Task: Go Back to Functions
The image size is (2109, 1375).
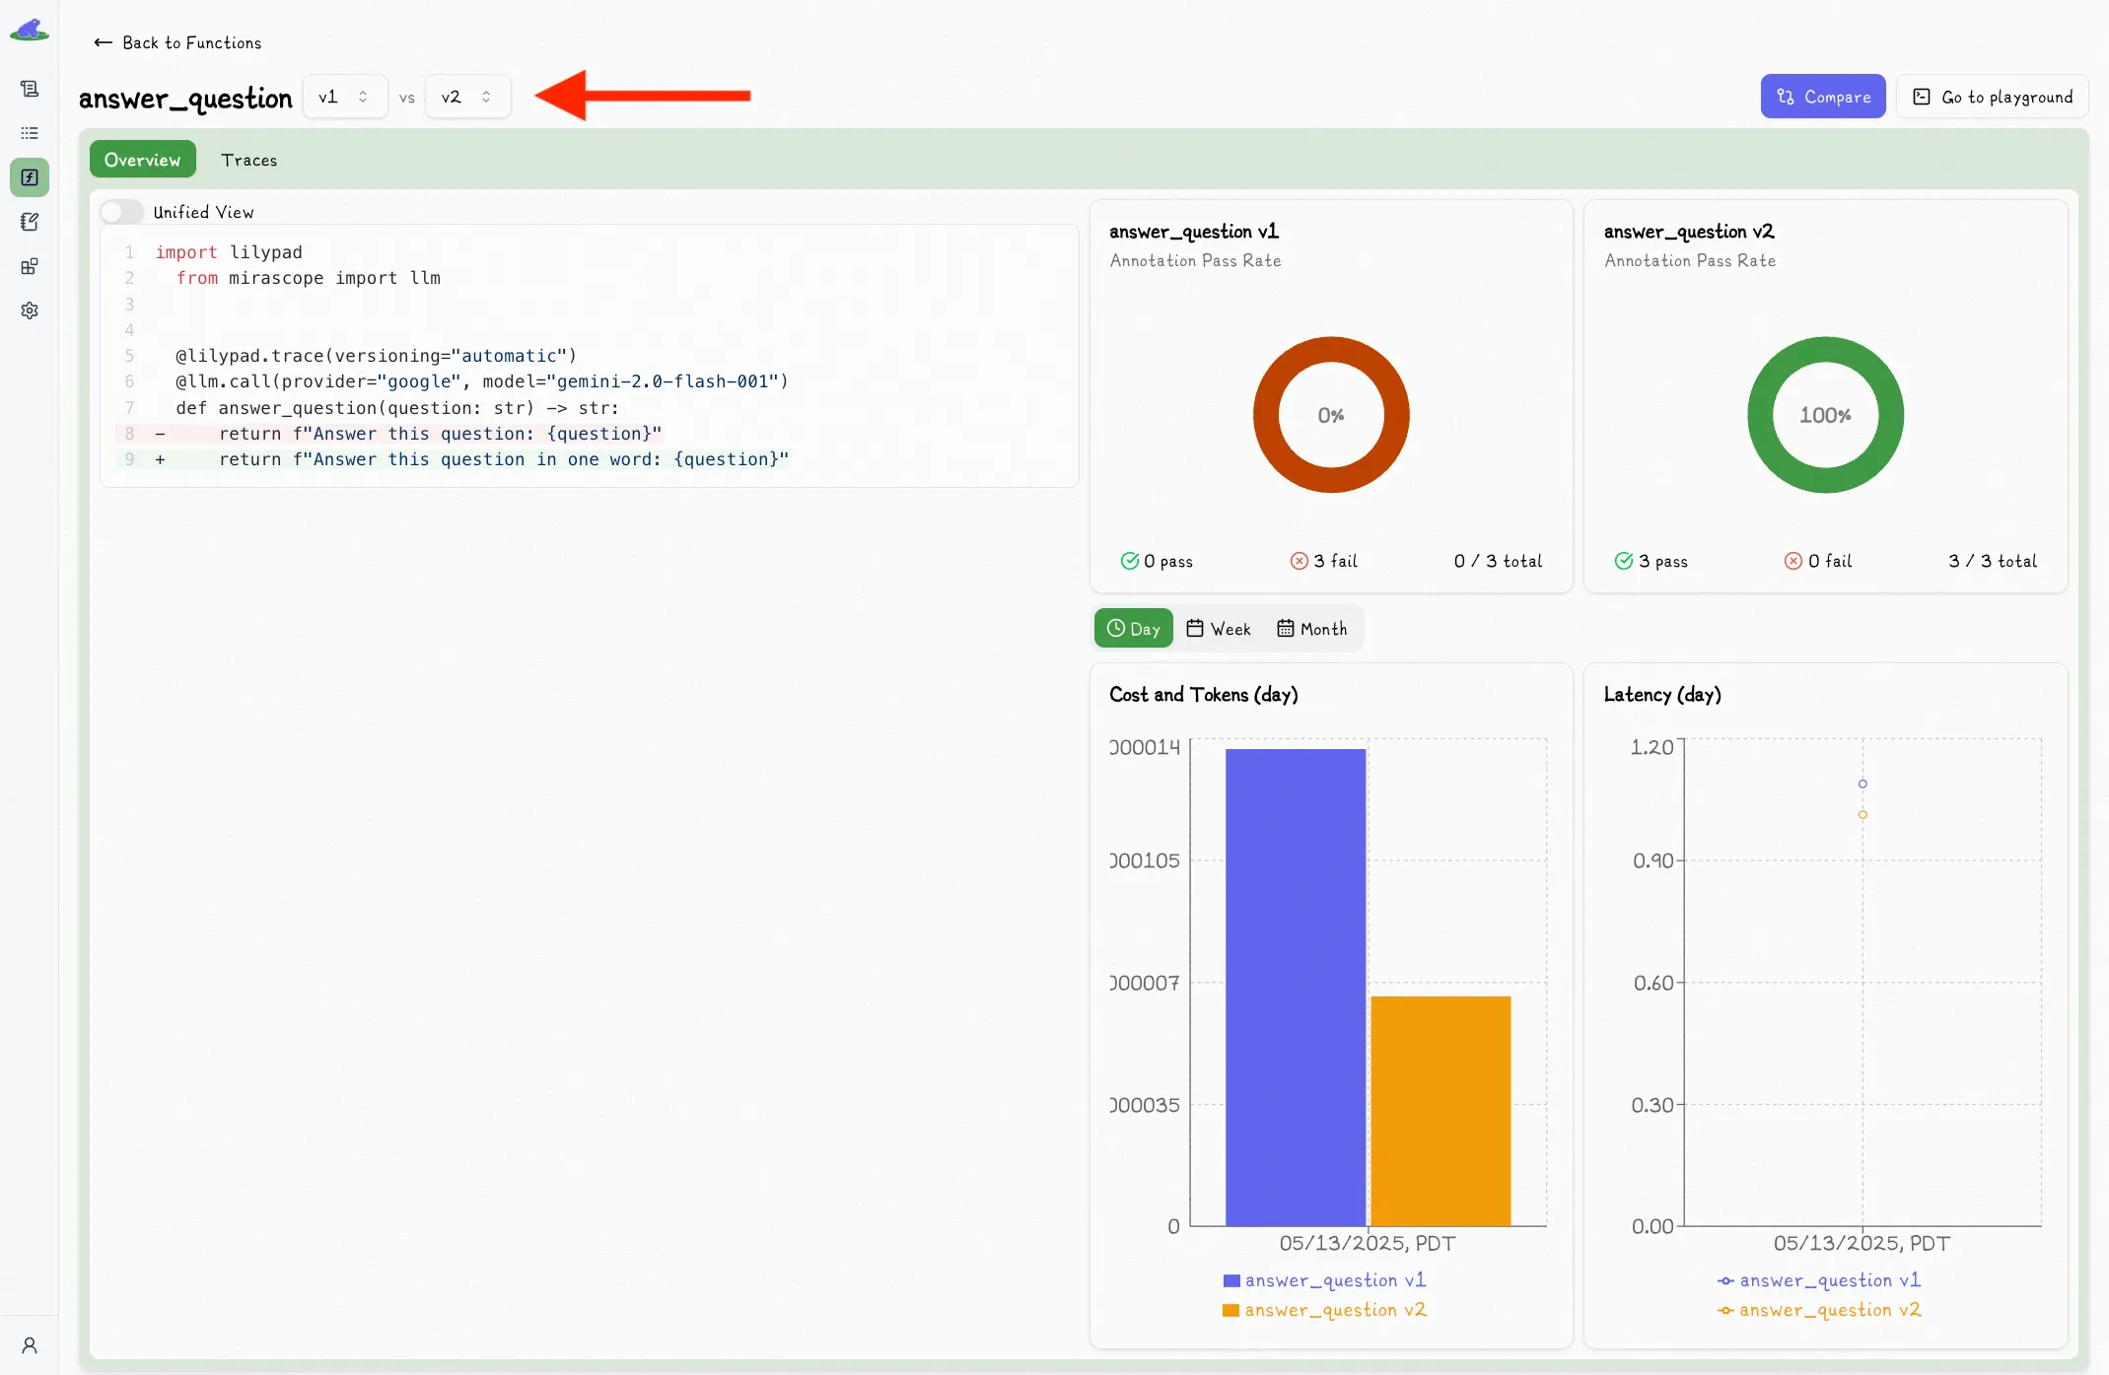Action: click(x=177, y=42)
